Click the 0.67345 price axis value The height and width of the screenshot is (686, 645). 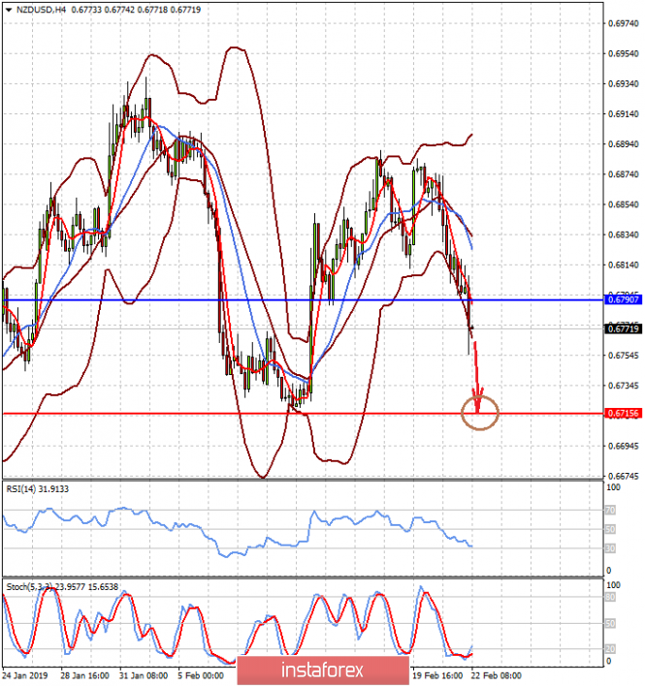tap(624, 386)
